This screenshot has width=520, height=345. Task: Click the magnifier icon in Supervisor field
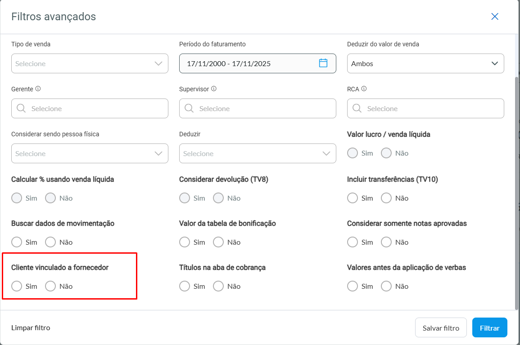point(189,108)
